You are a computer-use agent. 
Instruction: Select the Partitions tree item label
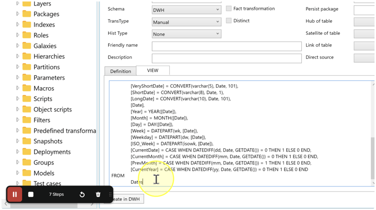[x=47, y=67]
